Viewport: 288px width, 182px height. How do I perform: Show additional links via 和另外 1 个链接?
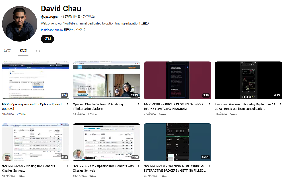click(75, 30)
